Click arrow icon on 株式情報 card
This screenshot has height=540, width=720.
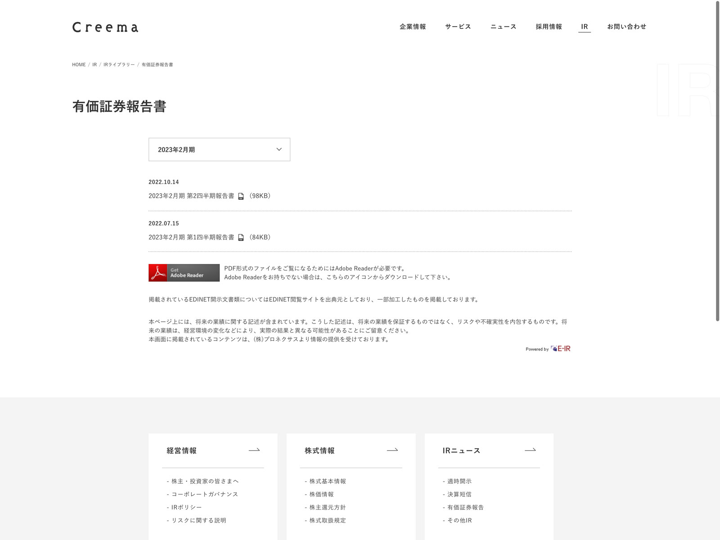point(392,450)
